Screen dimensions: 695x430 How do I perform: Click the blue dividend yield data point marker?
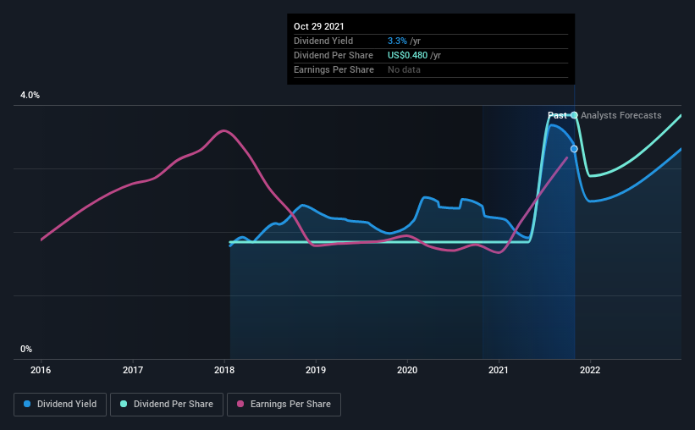tap(574, 149)
